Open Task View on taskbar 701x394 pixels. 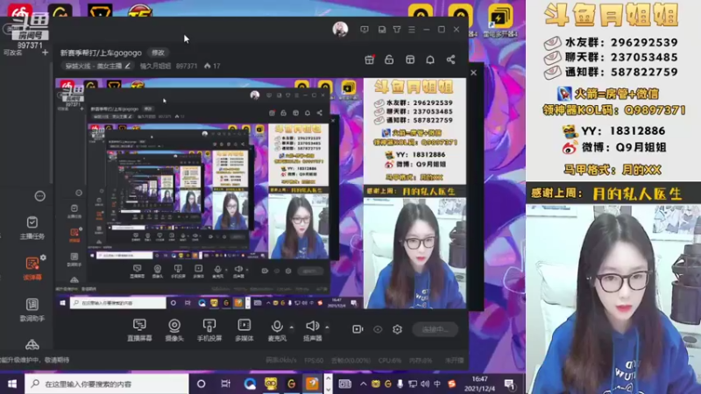point(226,383)
